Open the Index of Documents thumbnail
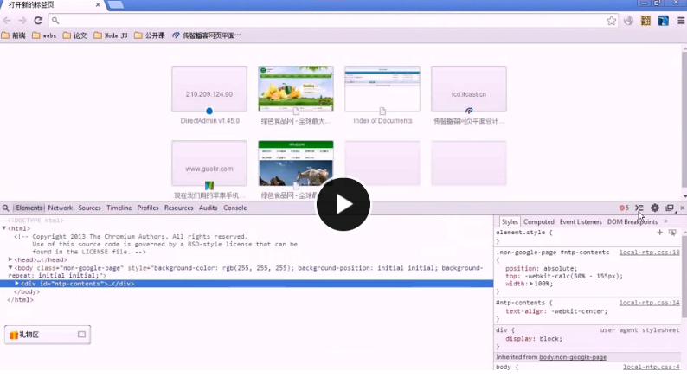The width and height of the screenshot is (687, 390). tap(382, 89)
